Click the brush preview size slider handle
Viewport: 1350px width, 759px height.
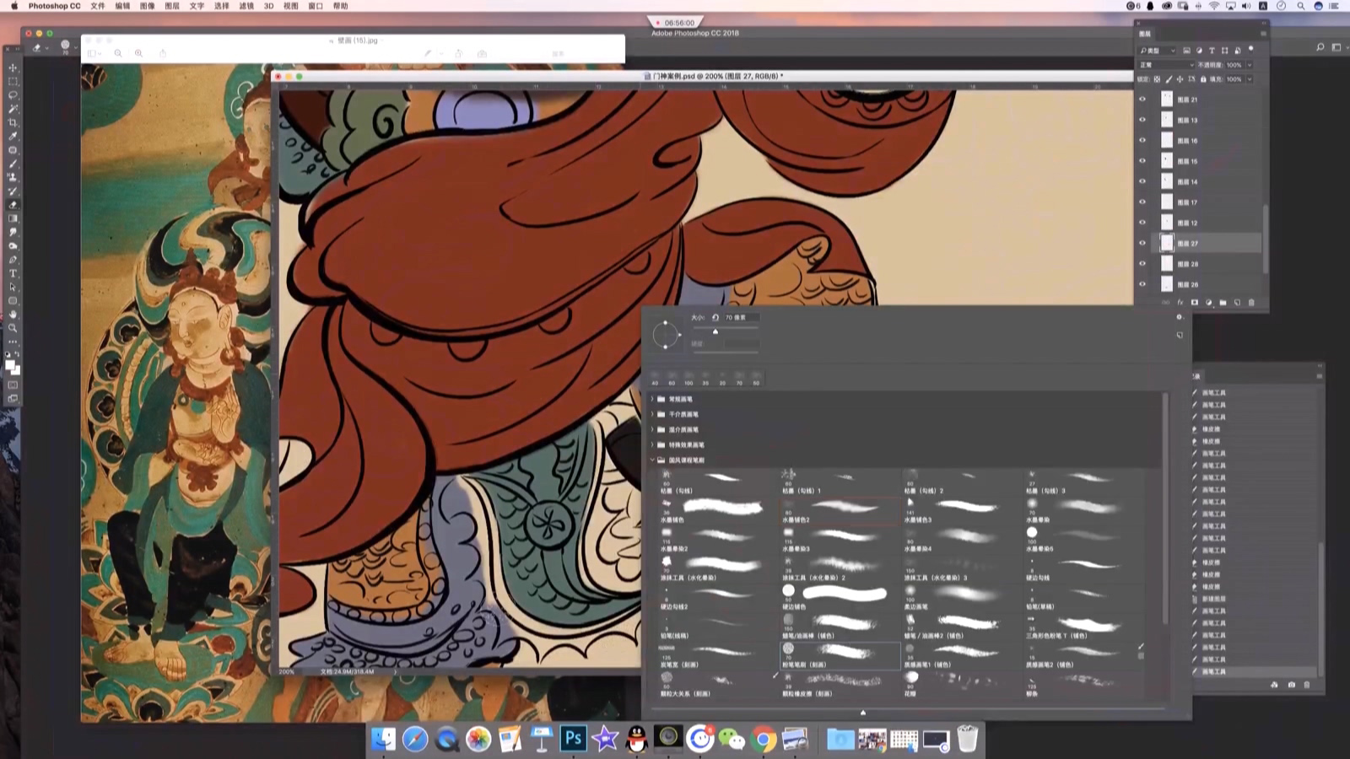pos(862,713)
